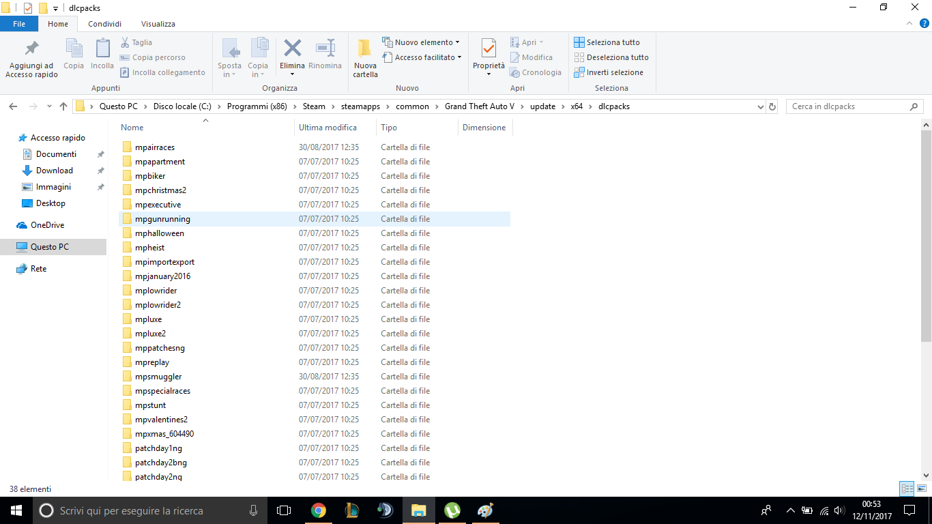Open the Sposta in dropdown

[230, 70]
